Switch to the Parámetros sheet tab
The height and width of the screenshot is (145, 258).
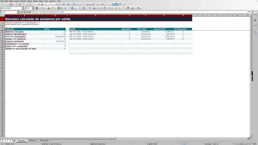tap(44, 140)
